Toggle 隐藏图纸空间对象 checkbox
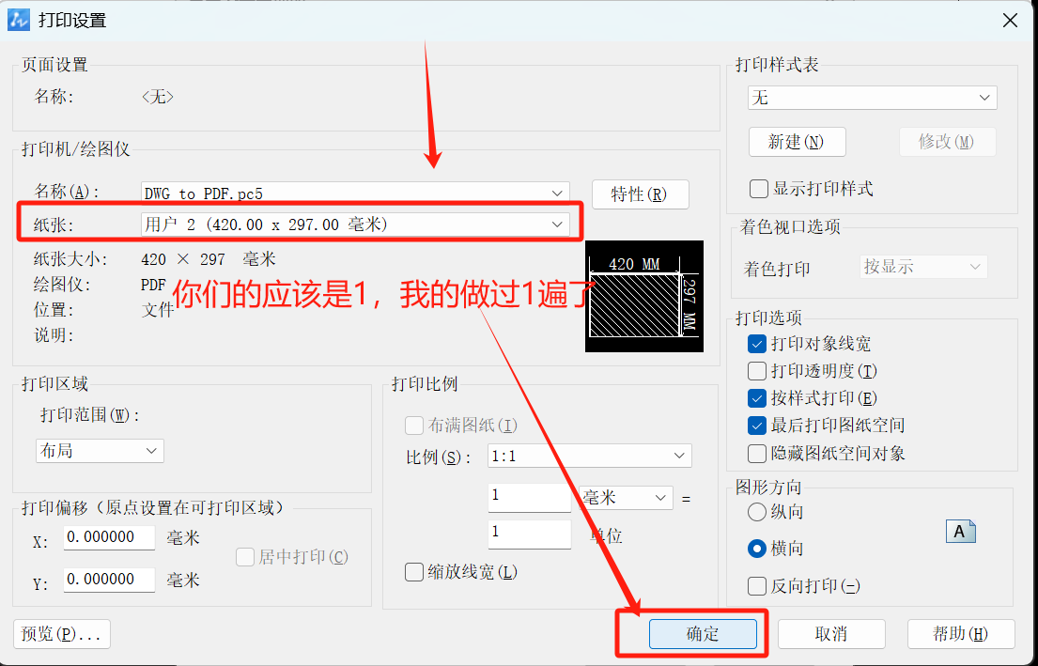This screenshot has width=1038, height=666. [757, 454]
